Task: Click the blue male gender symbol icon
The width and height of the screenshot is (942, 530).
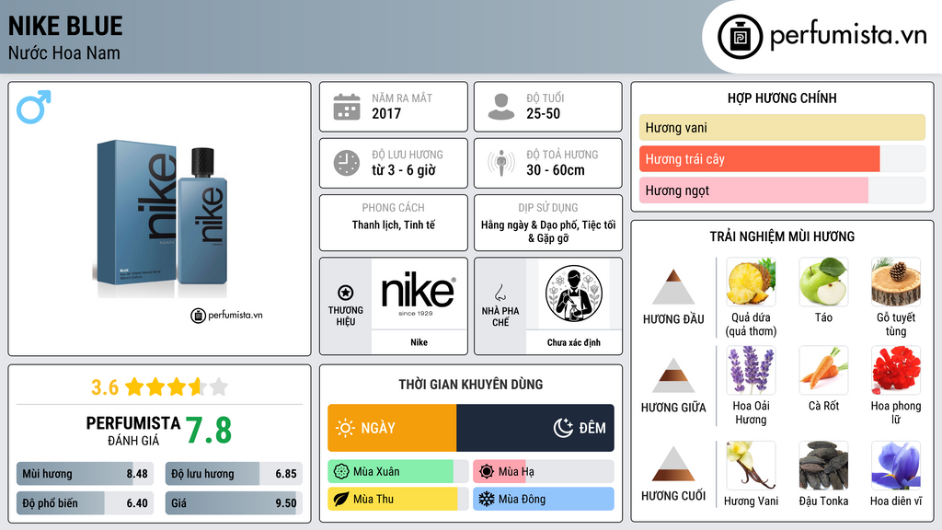Action: pyautogui.click(x=34, y=107)
